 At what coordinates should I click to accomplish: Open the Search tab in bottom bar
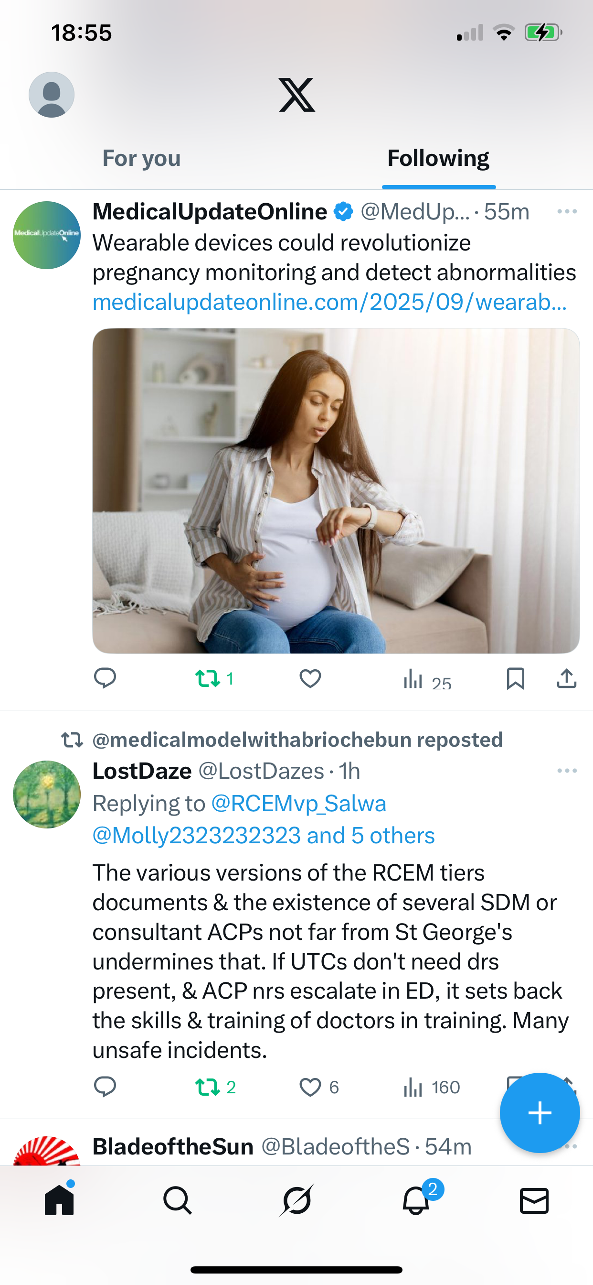pos(178,1200)
